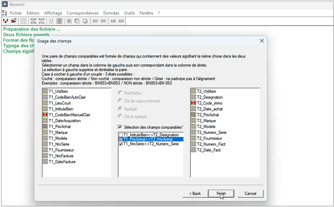Open the Affichage menu

[53, 13]
